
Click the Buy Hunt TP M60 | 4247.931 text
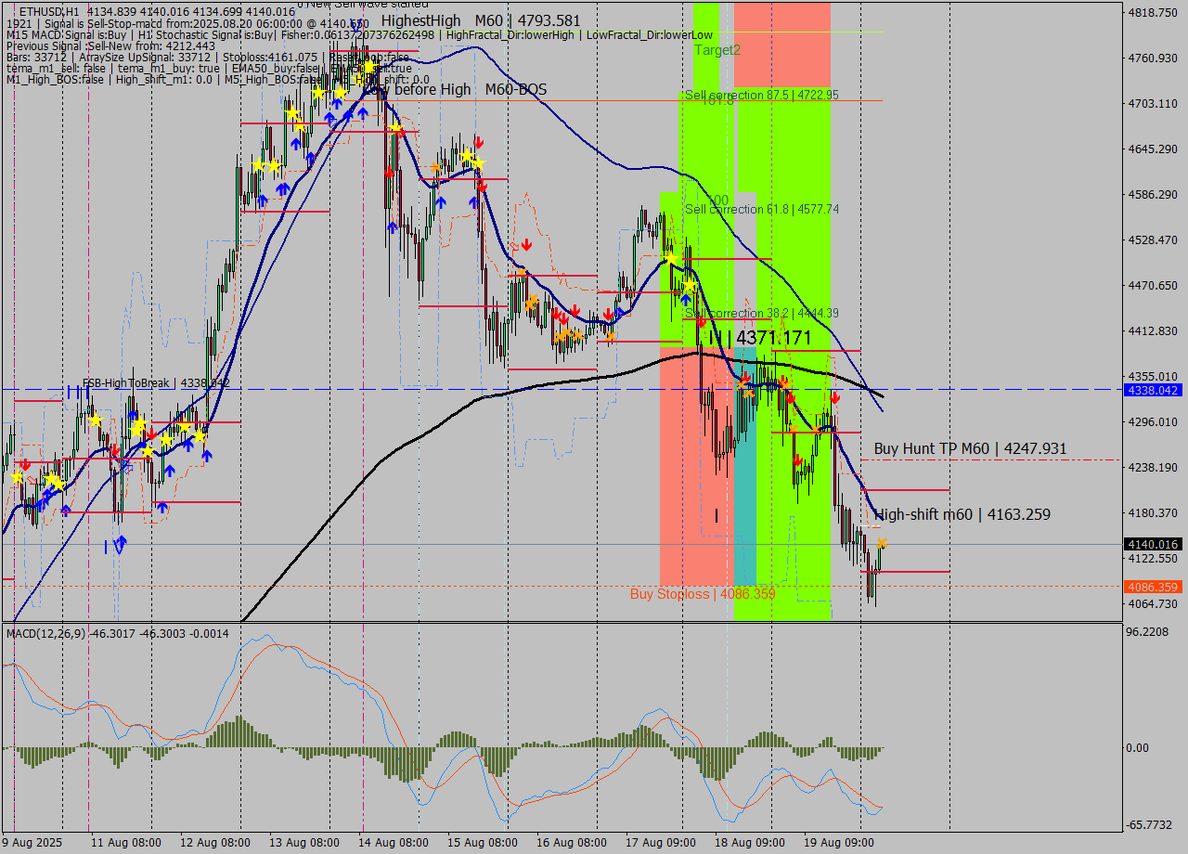tap(971, 448)
